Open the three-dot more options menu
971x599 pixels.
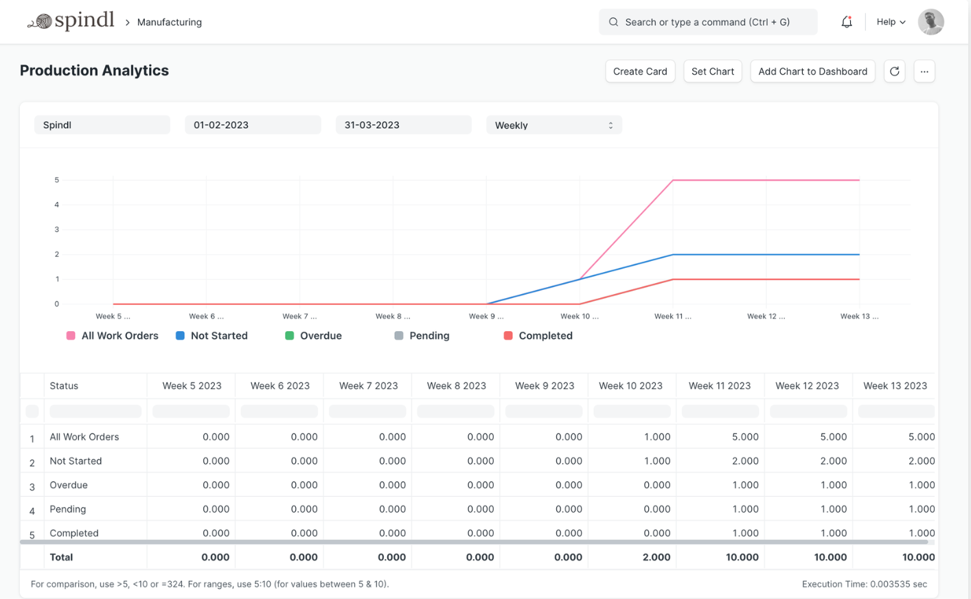tap(924, 71)
